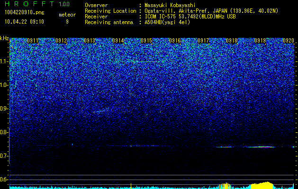Click the 0914 time marker
The image size is (298, 189).
(118, 41)
